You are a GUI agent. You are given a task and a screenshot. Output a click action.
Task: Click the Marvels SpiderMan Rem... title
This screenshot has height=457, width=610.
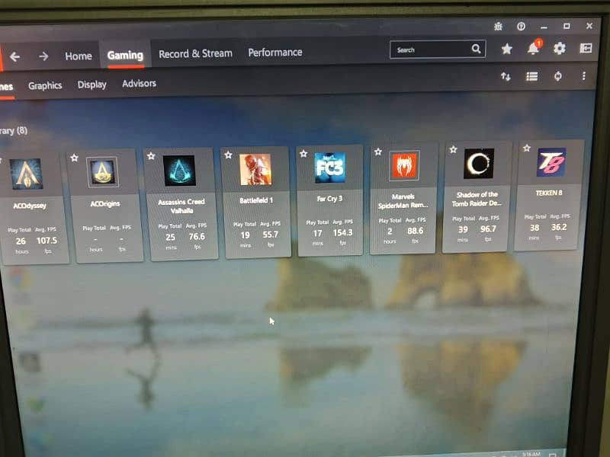(403, 201)
